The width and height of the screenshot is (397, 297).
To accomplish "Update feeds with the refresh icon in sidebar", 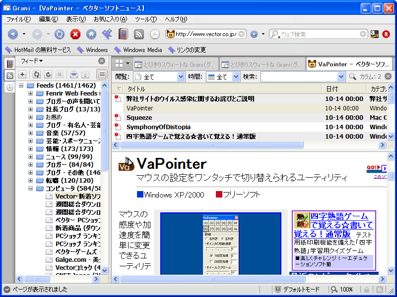I will [x=37, y=74].
